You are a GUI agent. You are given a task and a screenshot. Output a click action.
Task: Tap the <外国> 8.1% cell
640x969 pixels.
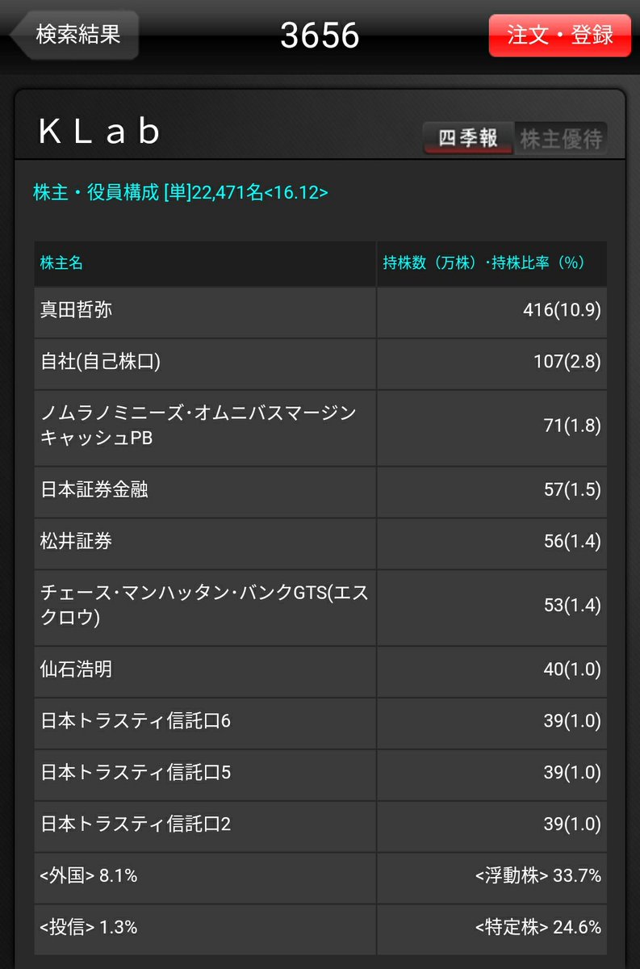coord(205,876)
